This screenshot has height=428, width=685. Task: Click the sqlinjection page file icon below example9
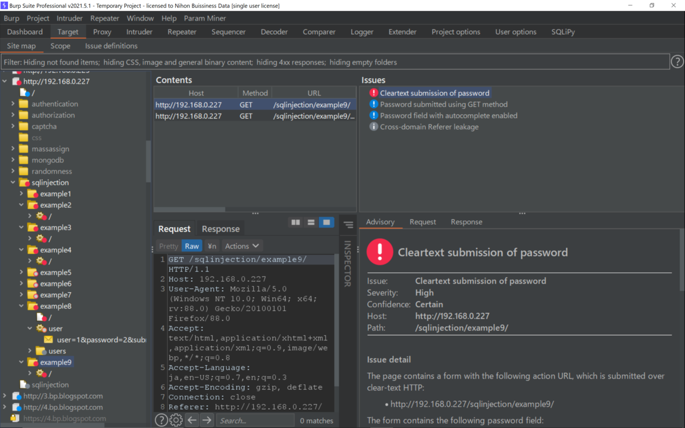[x=24, y=385]
